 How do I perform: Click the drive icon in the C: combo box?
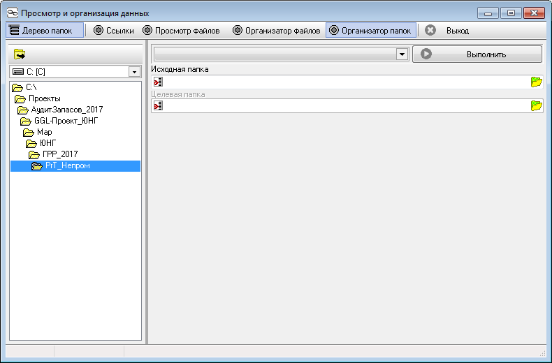(18, 72)
